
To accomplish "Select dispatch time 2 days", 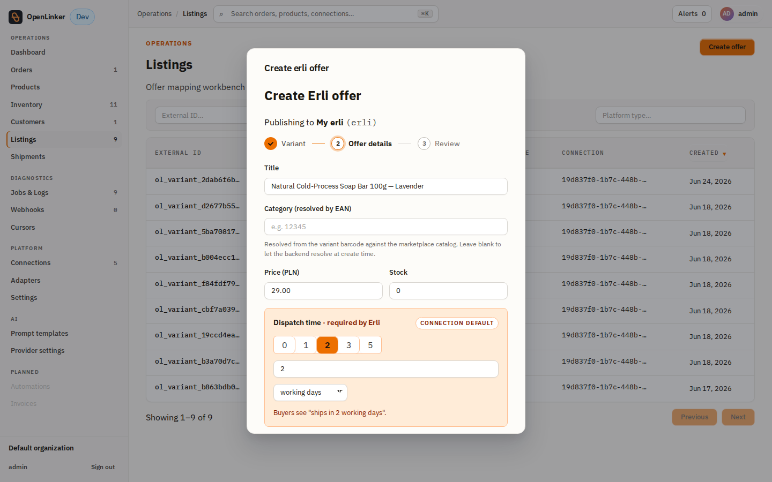I will point(328,345).
